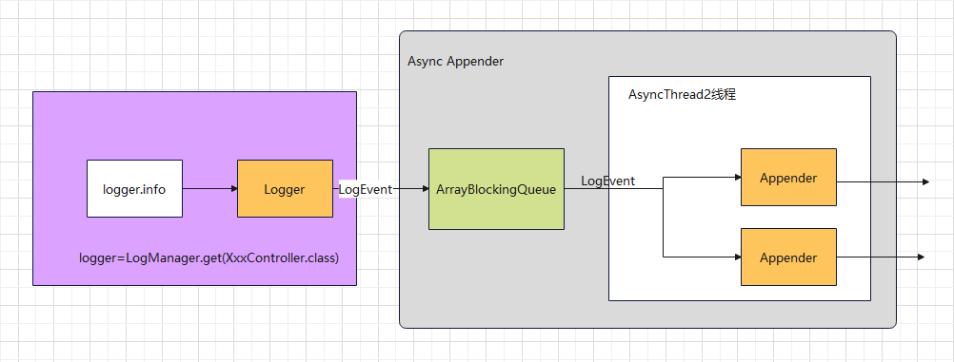The image size is (954, 362).
Task: Click the arrowhead entering lower Appender
Action: tap(738, 257)
